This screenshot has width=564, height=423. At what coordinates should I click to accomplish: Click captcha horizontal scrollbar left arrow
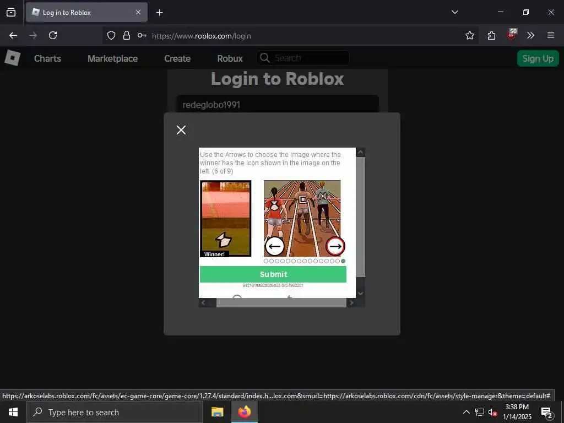203,303
